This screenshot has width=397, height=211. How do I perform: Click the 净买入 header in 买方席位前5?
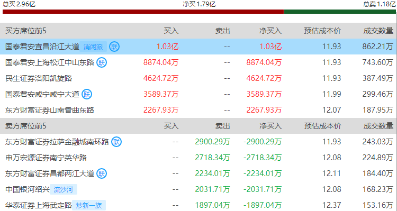(x=270, y=31)
